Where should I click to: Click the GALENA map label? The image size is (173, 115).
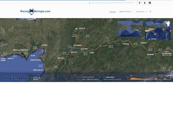click(x=84, y=49)
